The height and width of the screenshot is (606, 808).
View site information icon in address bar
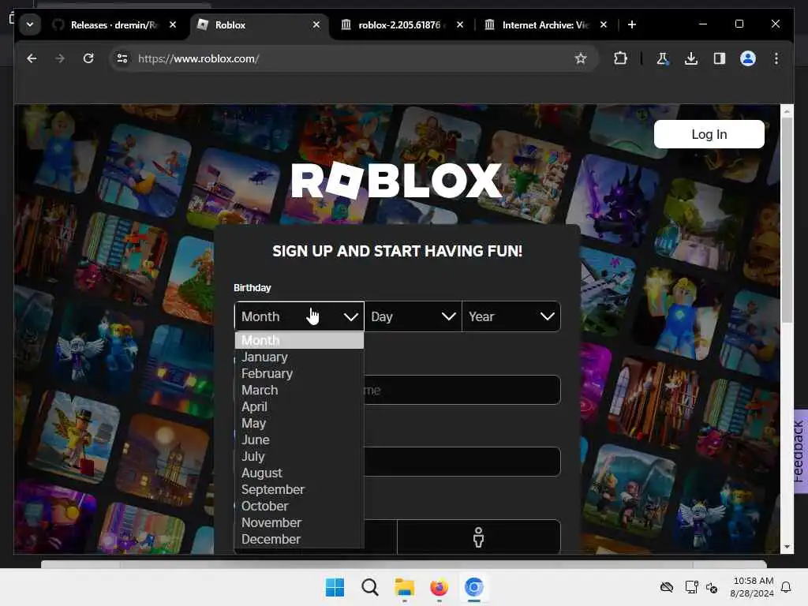coord(122,58)
